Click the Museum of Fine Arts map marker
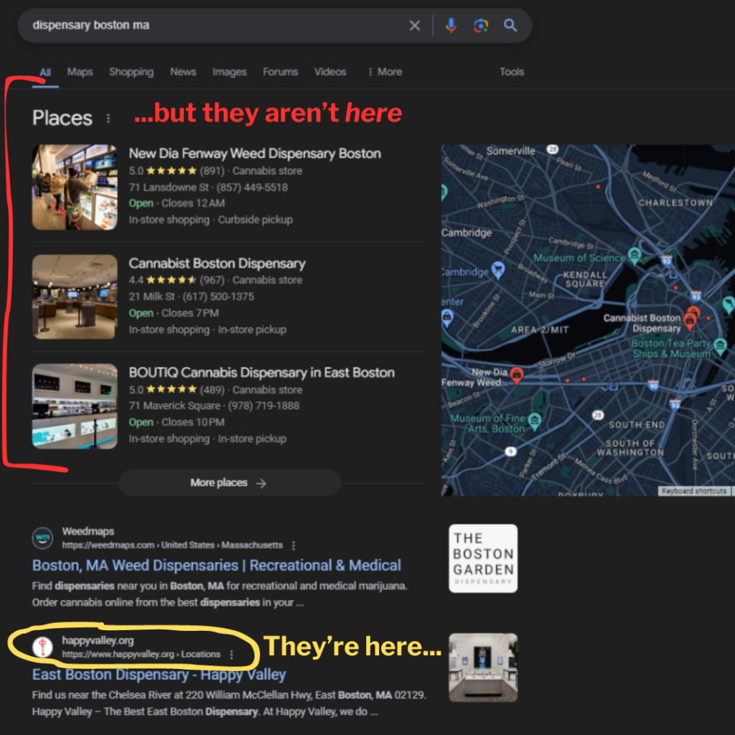The image size is (735, 735). pos(534,421)
